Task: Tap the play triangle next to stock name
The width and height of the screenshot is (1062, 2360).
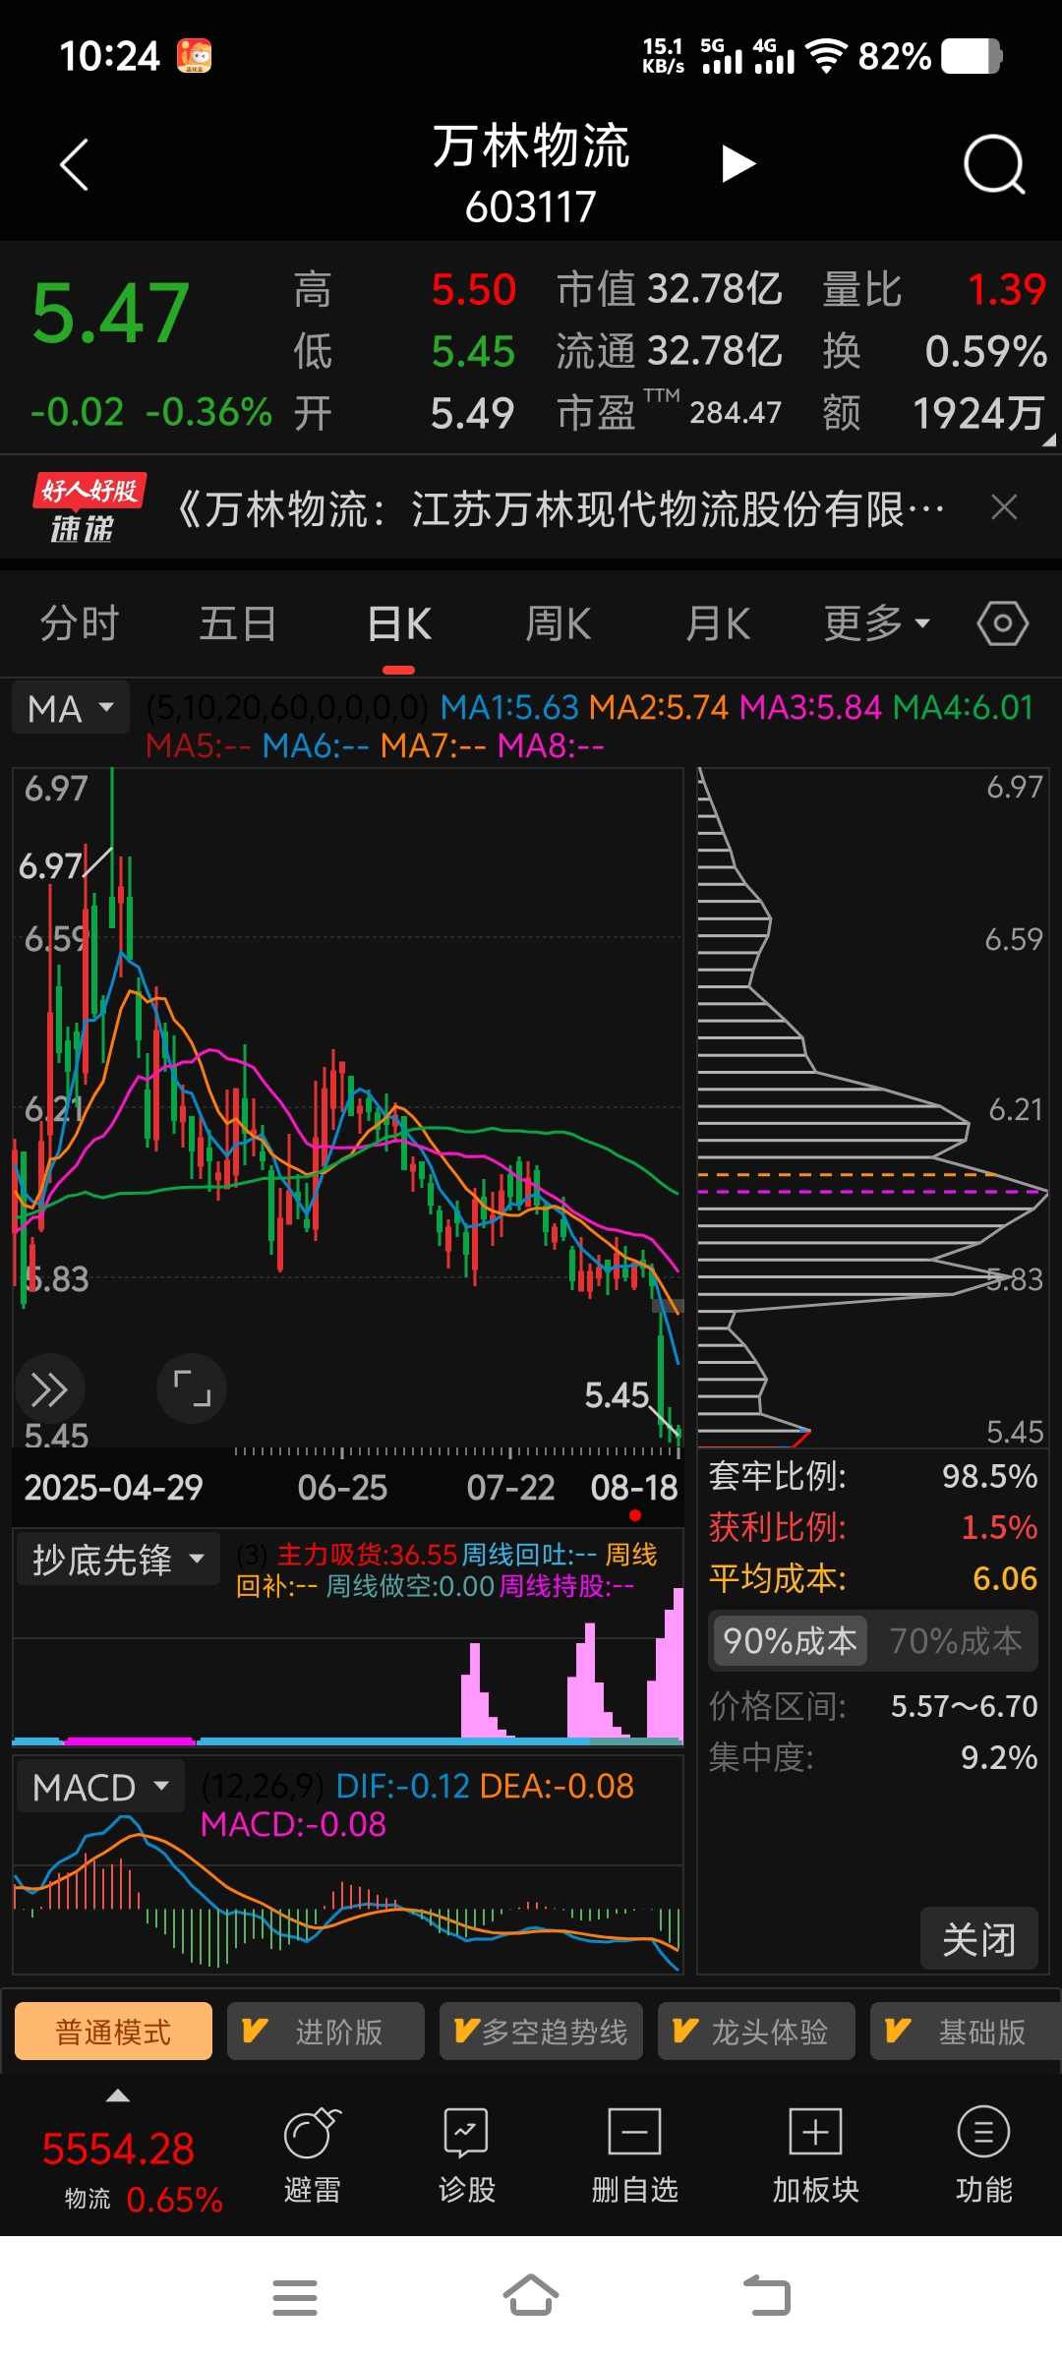Action: click(x=737, y=164)
